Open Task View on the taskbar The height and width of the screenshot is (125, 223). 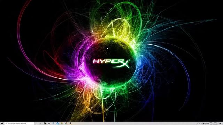40,123
